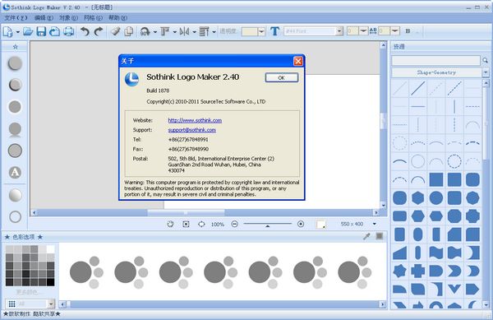Image resolution: width=493 pixels, height=320 pixels.
Task: Open the Shape-Geometry category dropdown
Action: pos(486,72)
